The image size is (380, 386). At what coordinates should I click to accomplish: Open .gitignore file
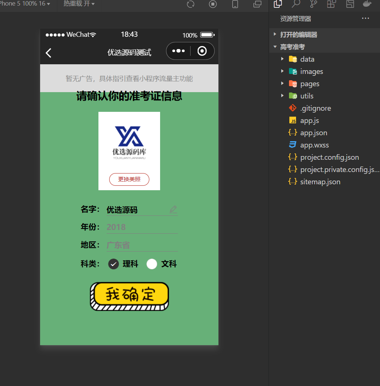[x=315, y=108]
